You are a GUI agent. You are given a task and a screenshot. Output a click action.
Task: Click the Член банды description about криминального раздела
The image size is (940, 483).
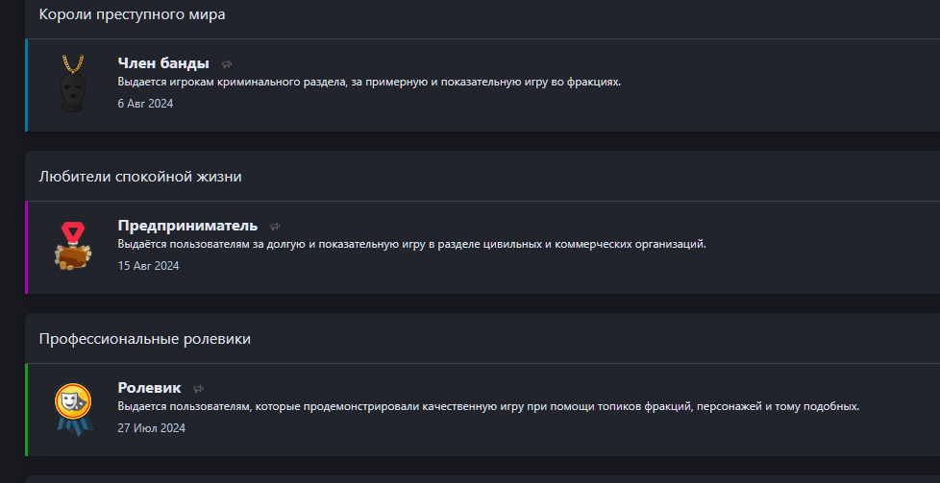(x=369, y=82)
